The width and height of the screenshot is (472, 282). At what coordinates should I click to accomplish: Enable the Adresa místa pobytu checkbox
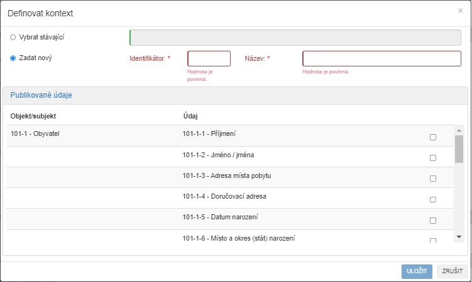click(x=432, y=179)
